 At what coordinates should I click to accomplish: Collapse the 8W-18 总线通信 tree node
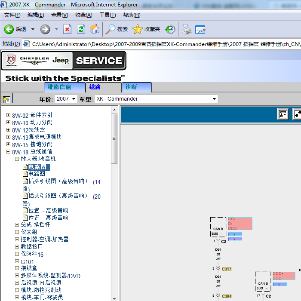tap(8, 152)
